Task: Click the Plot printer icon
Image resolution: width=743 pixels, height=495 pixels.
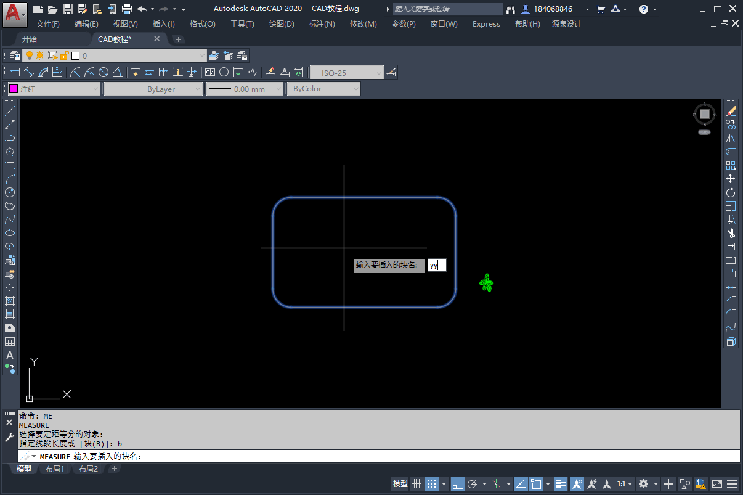Action: coord(127,9)
